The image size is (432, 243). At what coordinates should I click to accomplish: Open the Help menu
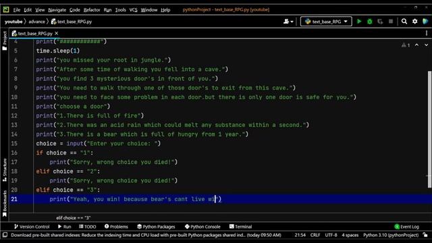(x=165, y=10)
